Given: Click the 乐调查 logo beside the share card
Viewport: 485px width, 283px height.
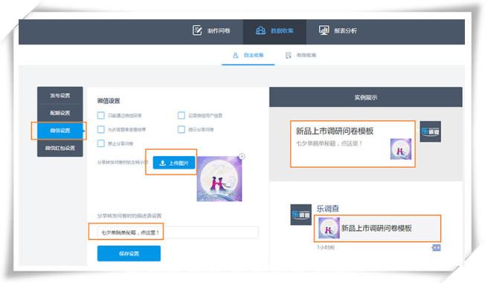Looking at the screenshot, I should (430, 131).
